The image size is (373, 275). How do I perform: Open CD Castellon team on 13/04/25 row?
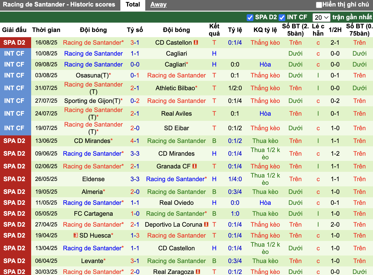tap(176, 248)
